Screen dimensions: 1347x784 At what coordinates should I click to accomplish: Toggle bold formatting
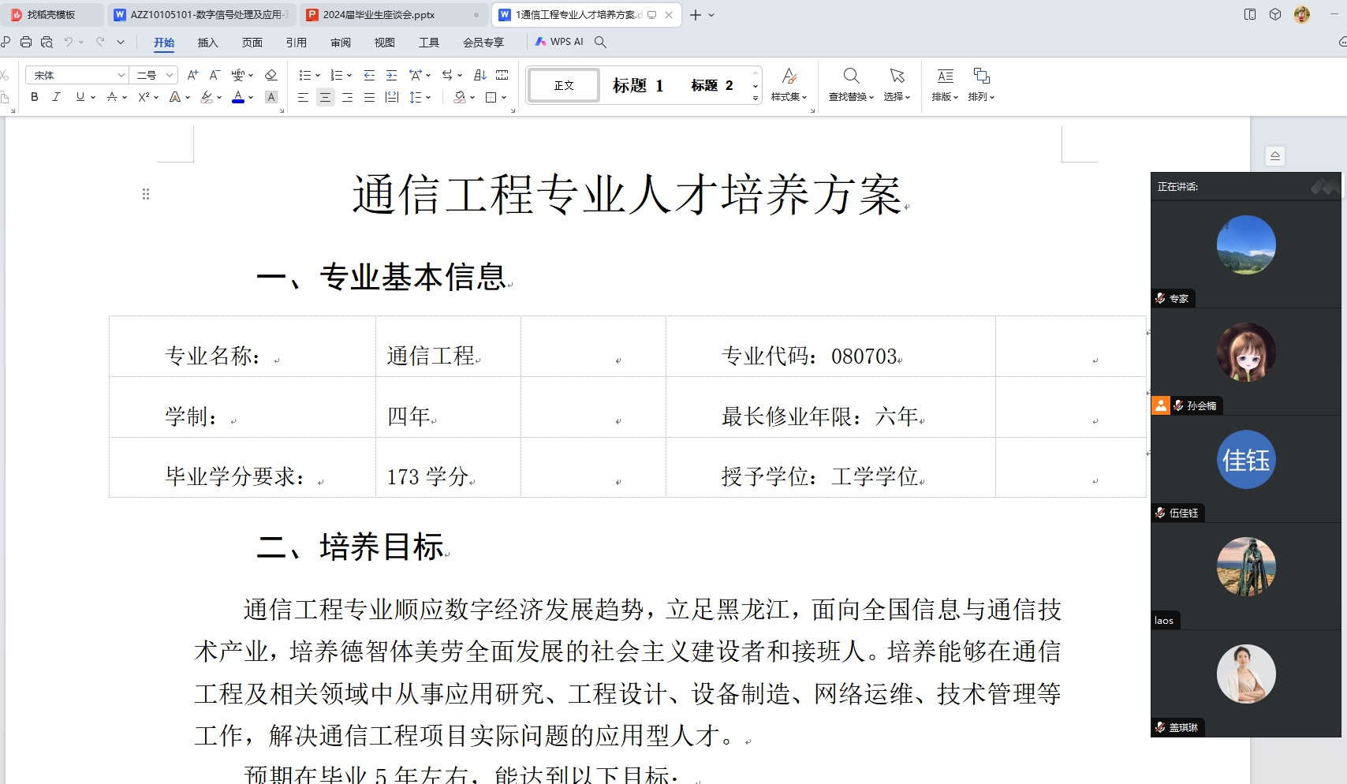click(x=34, y=97)
